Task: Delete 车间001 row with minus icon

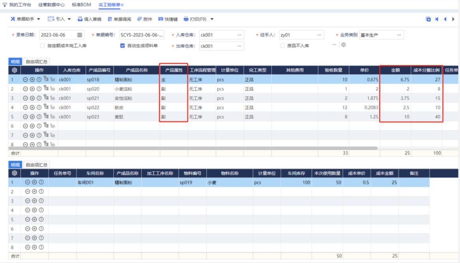Action: click(x=28, y=183)
